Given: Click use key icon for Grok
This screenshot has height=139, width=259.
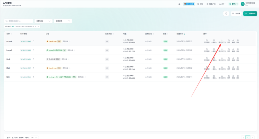Looking at the screenshot, I should point(206,59).
